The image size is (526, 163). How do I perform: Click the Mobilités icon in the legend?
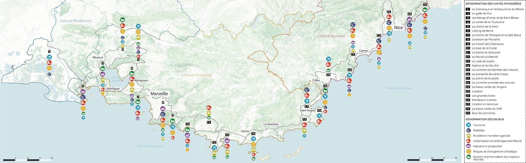coord(468,130)
